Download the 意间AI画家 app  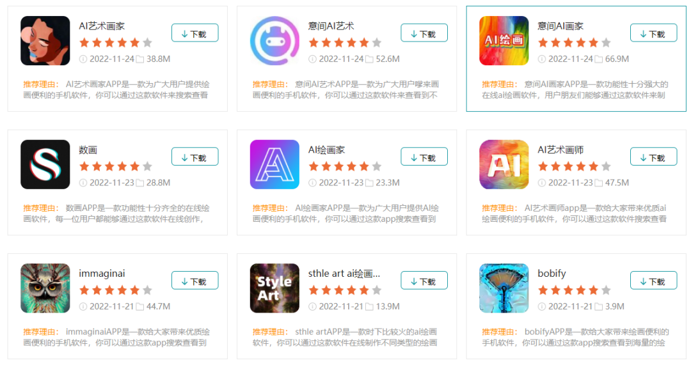pos(653,33)
